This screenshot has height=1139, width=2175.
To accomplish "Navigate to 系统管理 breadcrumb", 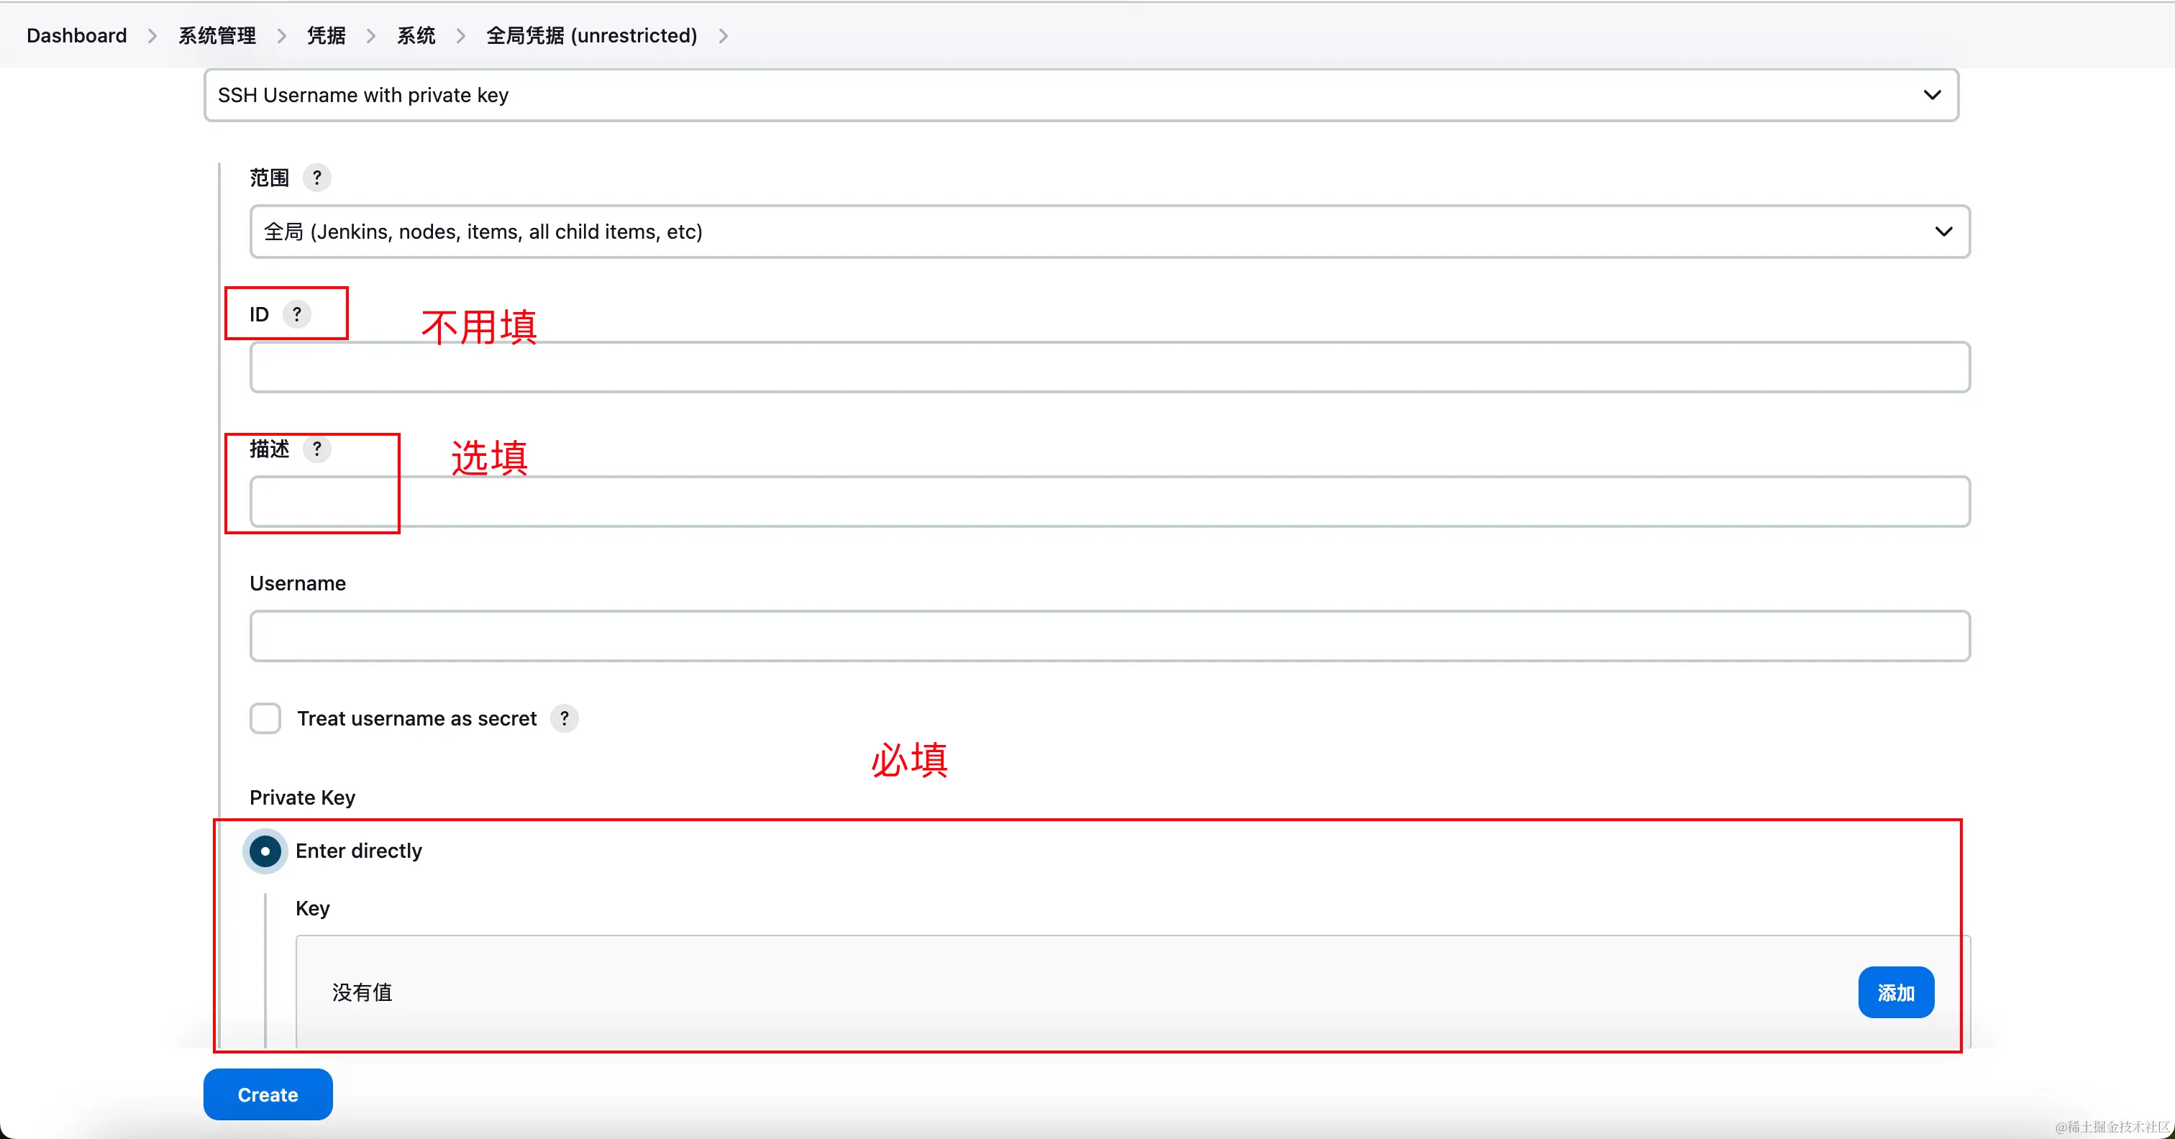I will 217,36.
